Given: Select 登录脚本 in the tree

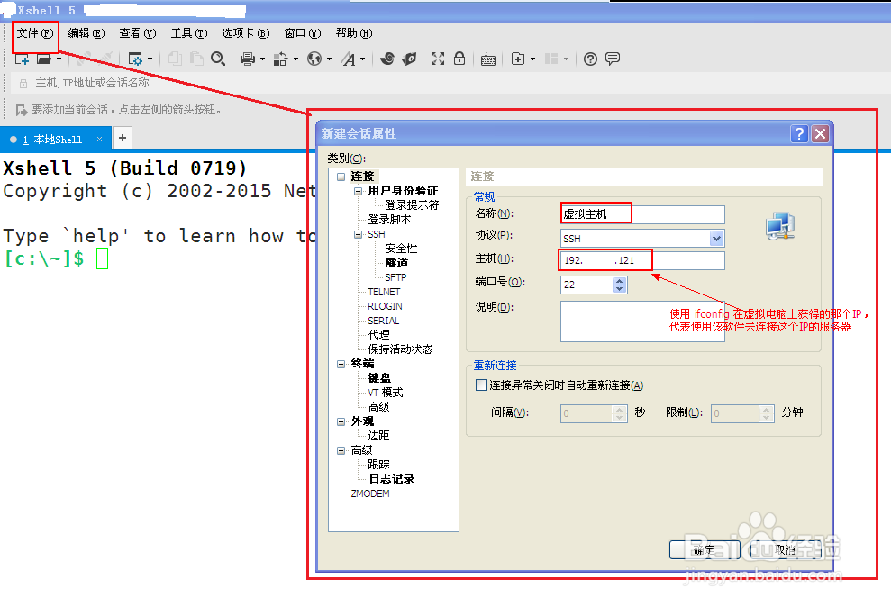Looking at the screenshot, I should [389, 220].
